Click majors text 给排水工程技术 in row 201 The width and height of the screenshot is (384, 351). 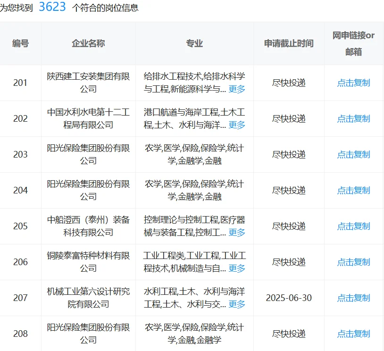click(x=173, y=76)
